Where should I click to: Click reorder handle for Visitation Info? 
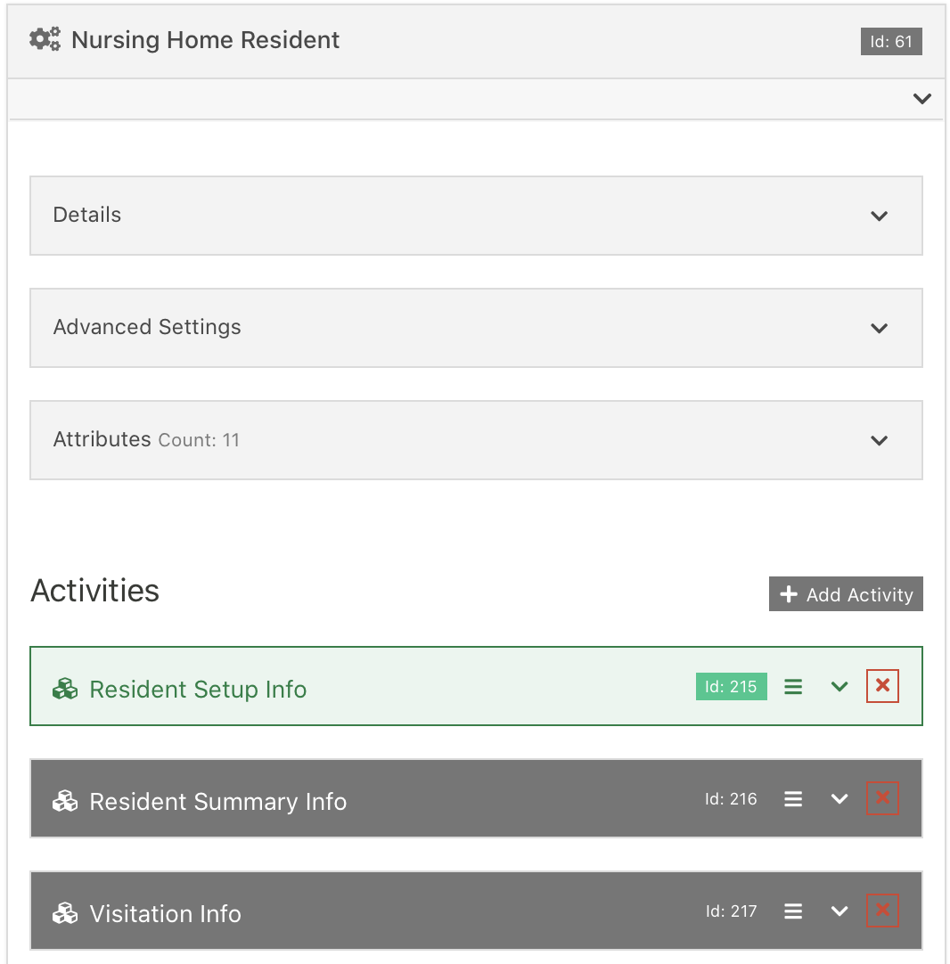click(793, 911)
